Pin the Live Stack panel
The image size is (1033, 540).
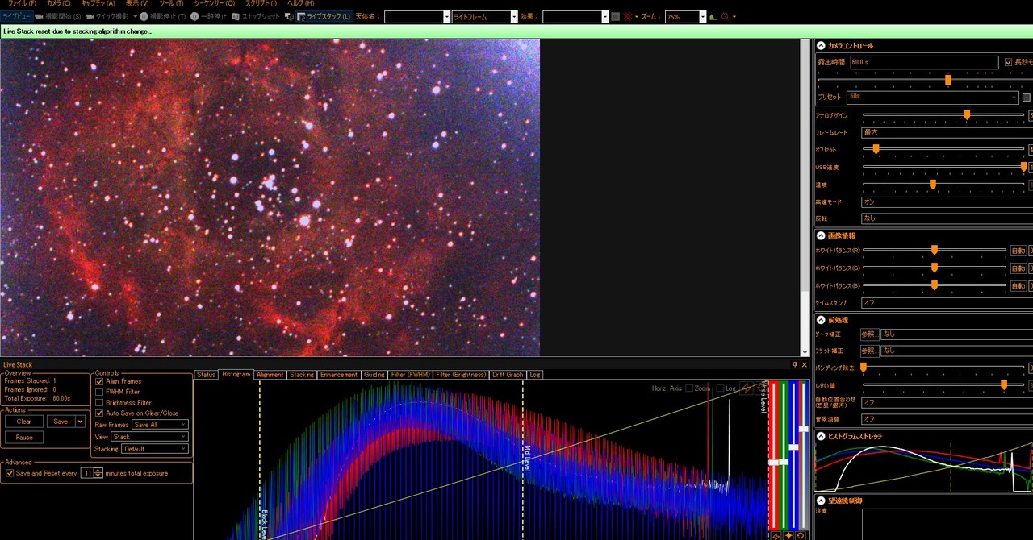pyautogui.click(x=794, y=364)
